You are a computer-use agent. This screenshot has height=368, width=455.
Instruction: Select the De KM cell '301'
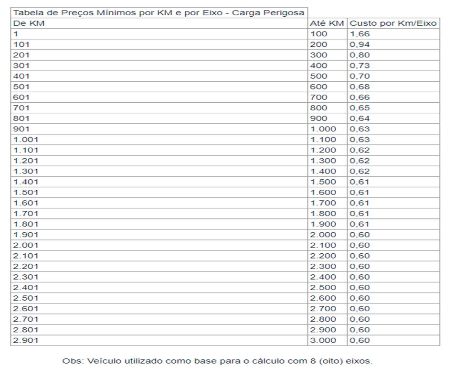(x=159, y=65)
